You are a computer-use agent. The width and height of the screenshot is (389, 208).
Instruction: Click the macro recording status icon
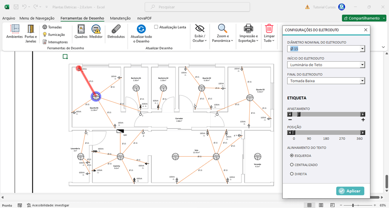tap(20, 205)
